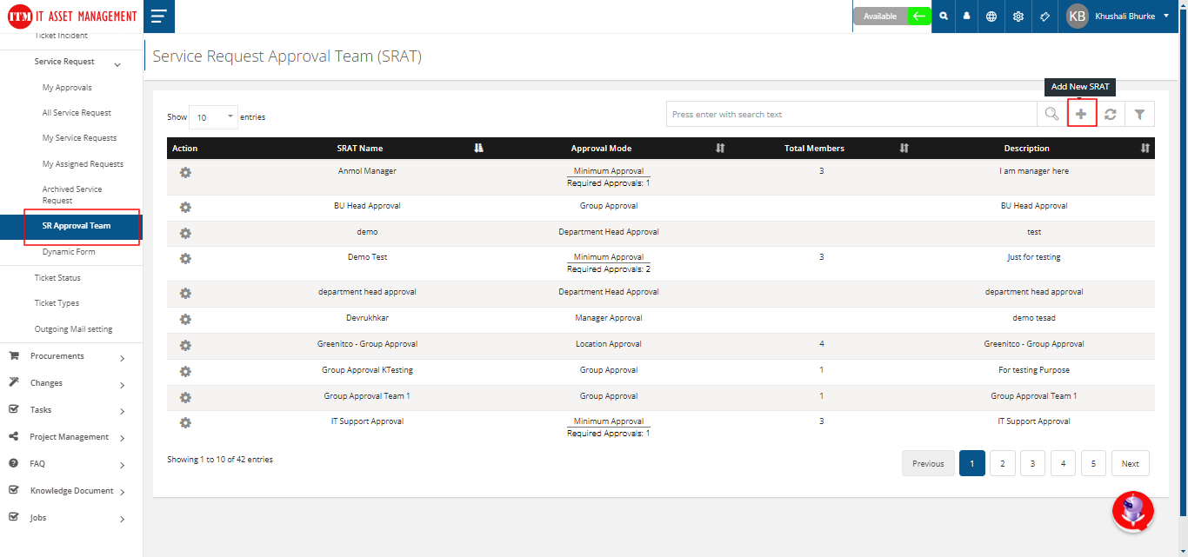This screenshot has height=557, width=1188.
Task: Toggle the Available status switch
Action: tap(891, 17)
